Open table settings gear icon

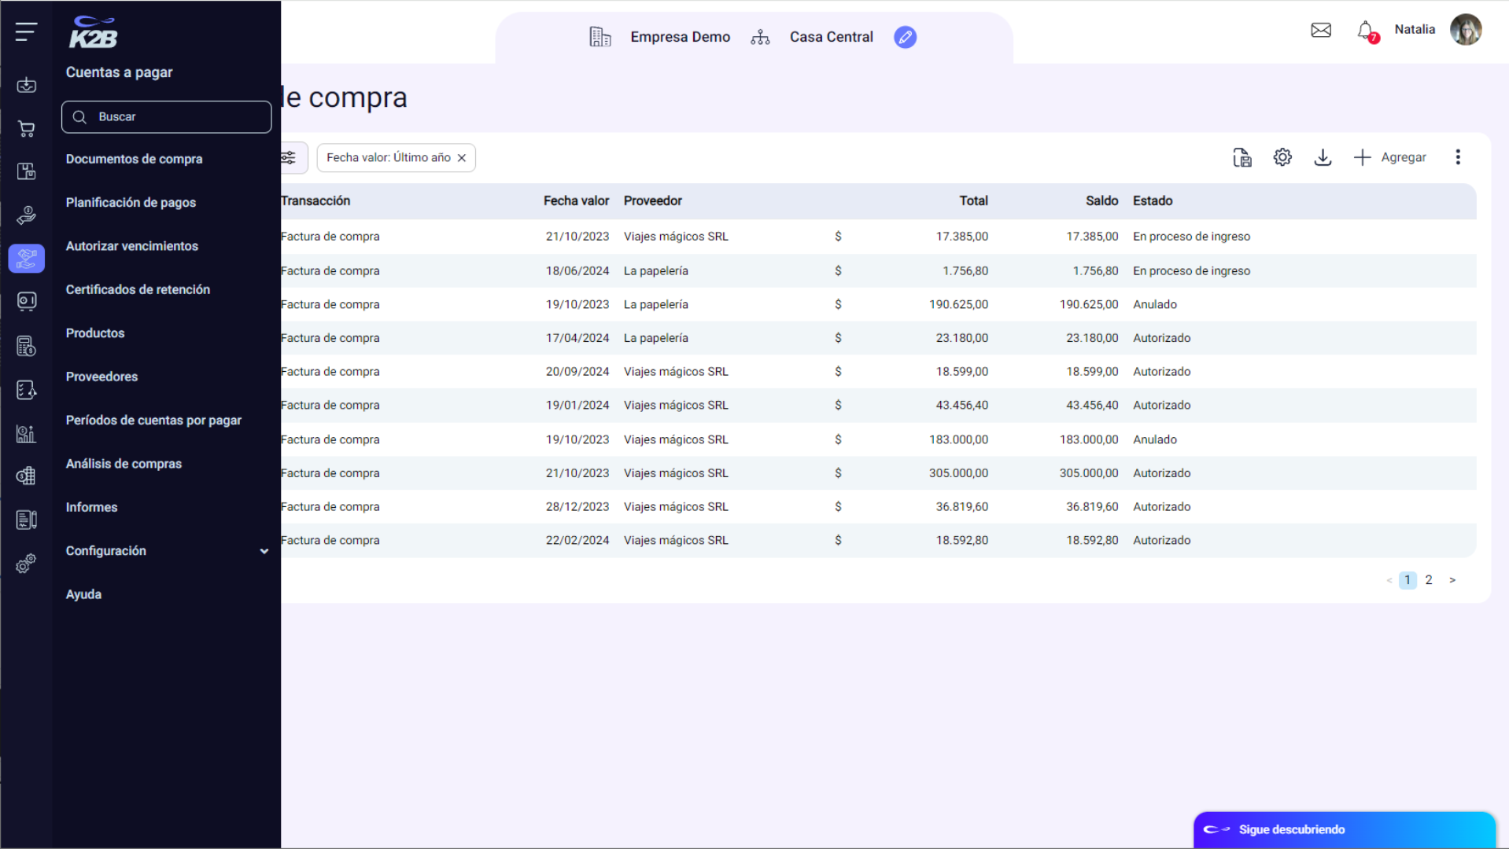coord(1282,157)
